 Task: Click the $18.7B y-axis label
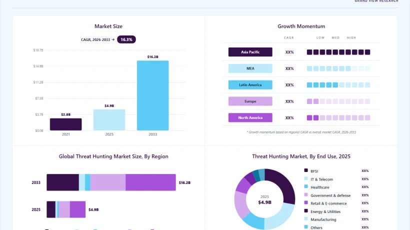pyautogui.click(x=38, y=50)
